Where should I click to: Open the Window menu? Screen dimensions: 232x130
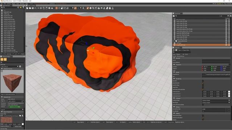[x=22, y=4]
